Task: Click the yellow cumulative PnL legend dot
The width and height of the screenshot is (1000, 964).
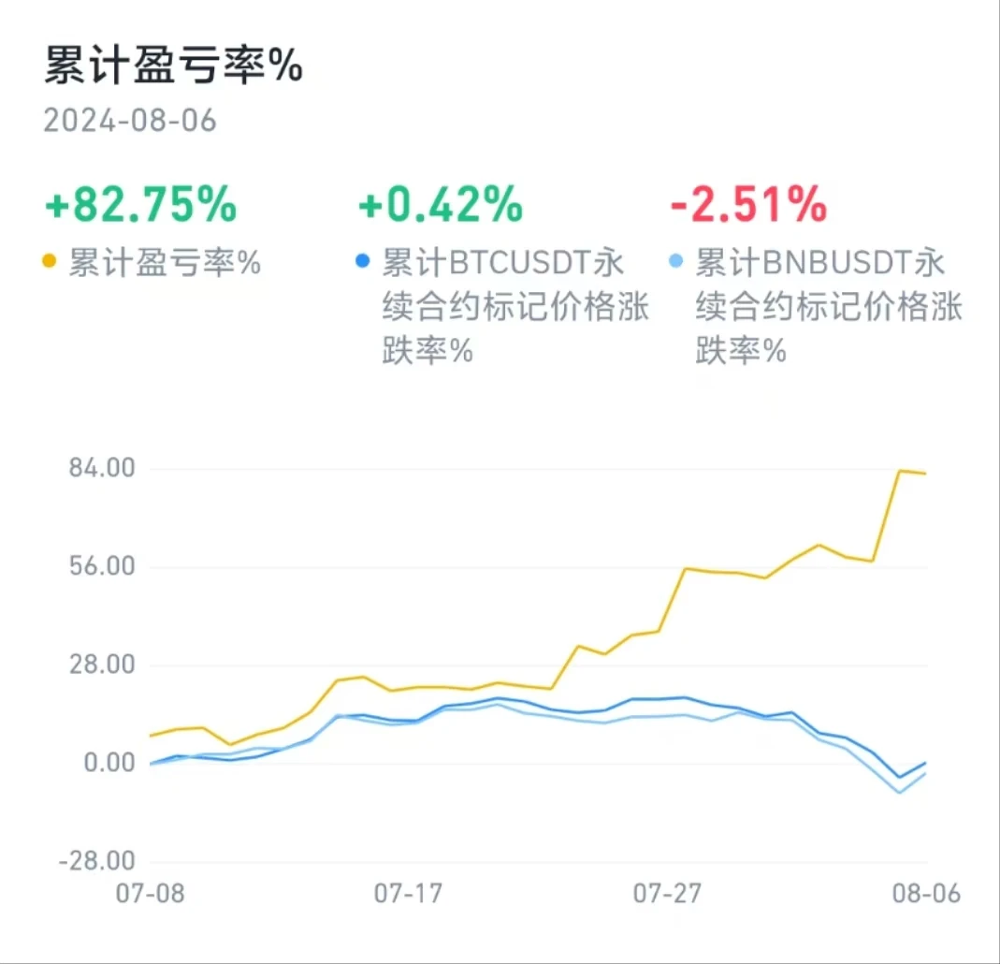Action: click(51, 262)
